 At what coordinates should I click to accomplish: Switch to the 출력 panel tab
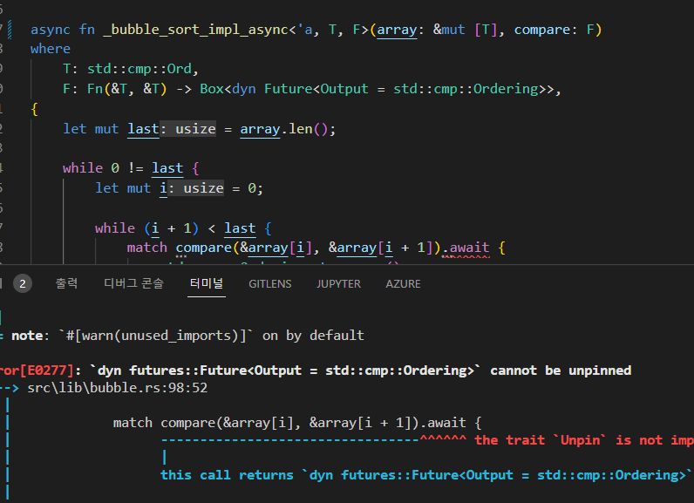[66, 283]
